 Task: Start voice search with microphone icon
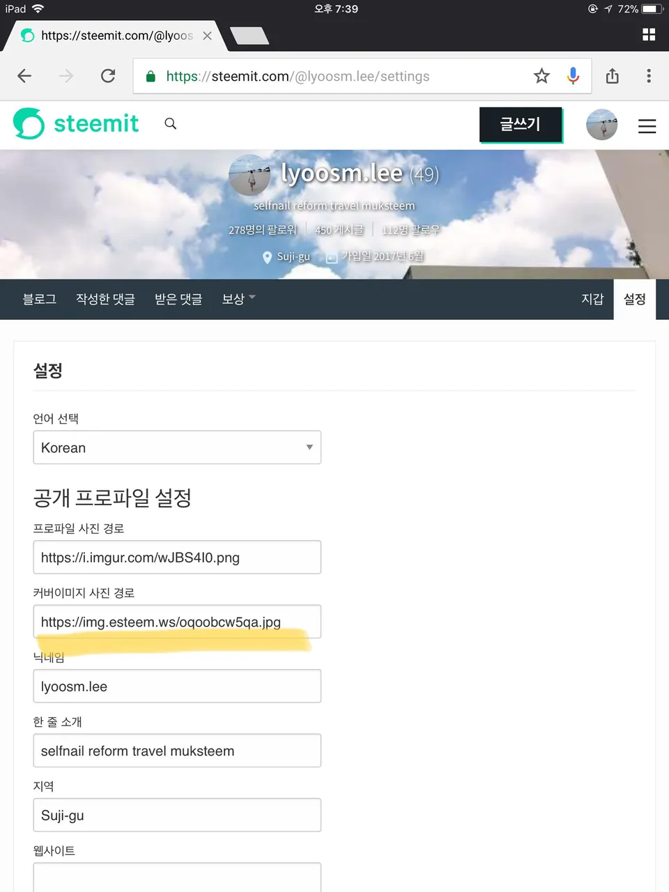point(573,76)
